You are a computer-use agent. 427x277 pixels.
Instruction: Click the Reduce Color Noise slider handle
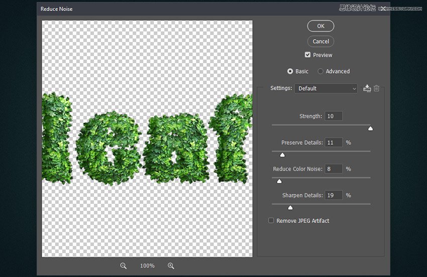(x=279, y=181)
